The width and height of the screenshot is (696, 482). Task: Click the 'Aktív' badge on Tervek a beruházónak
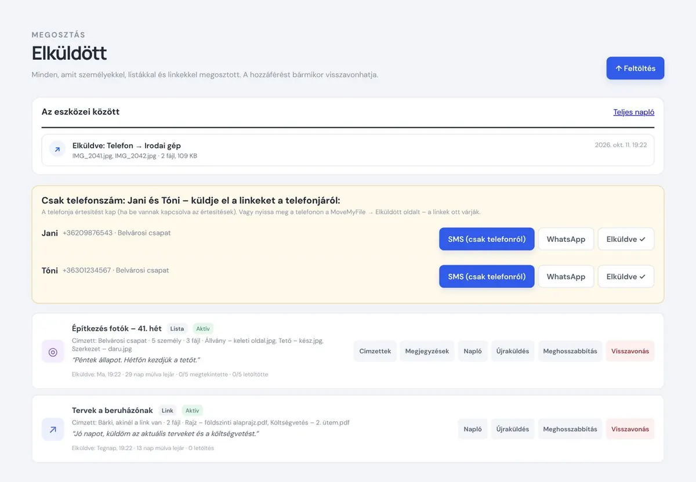coord(192,411)
